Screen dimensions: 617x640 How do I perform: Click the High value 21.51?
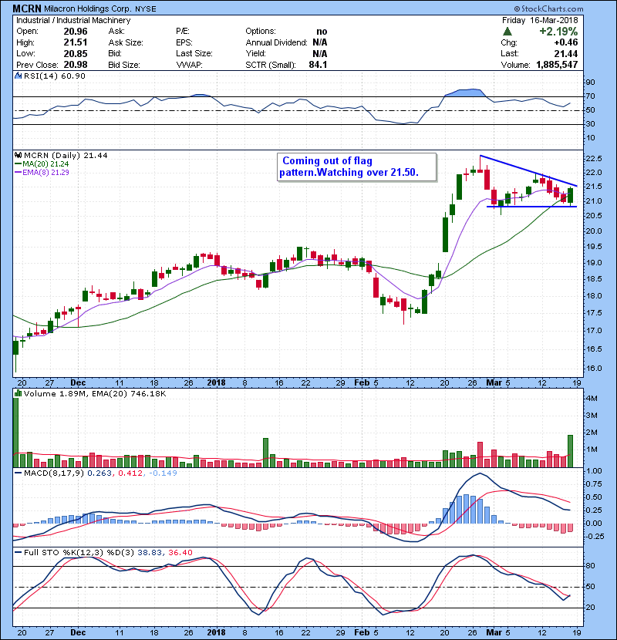pos(76,42)
